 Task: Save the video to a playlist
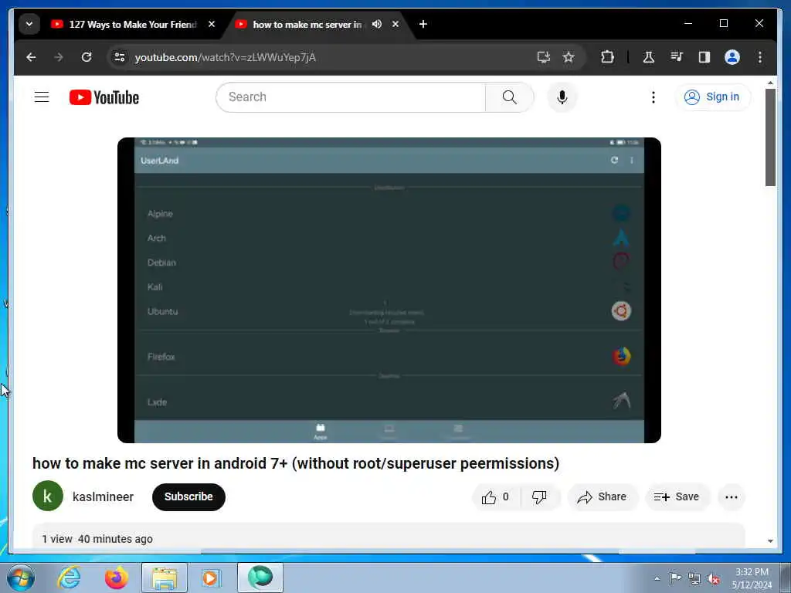pos(677,497)
